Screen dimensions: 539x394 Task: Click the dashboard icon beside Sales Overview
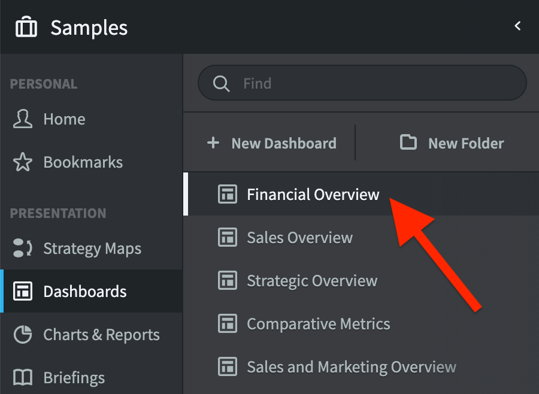coord(228,237)
